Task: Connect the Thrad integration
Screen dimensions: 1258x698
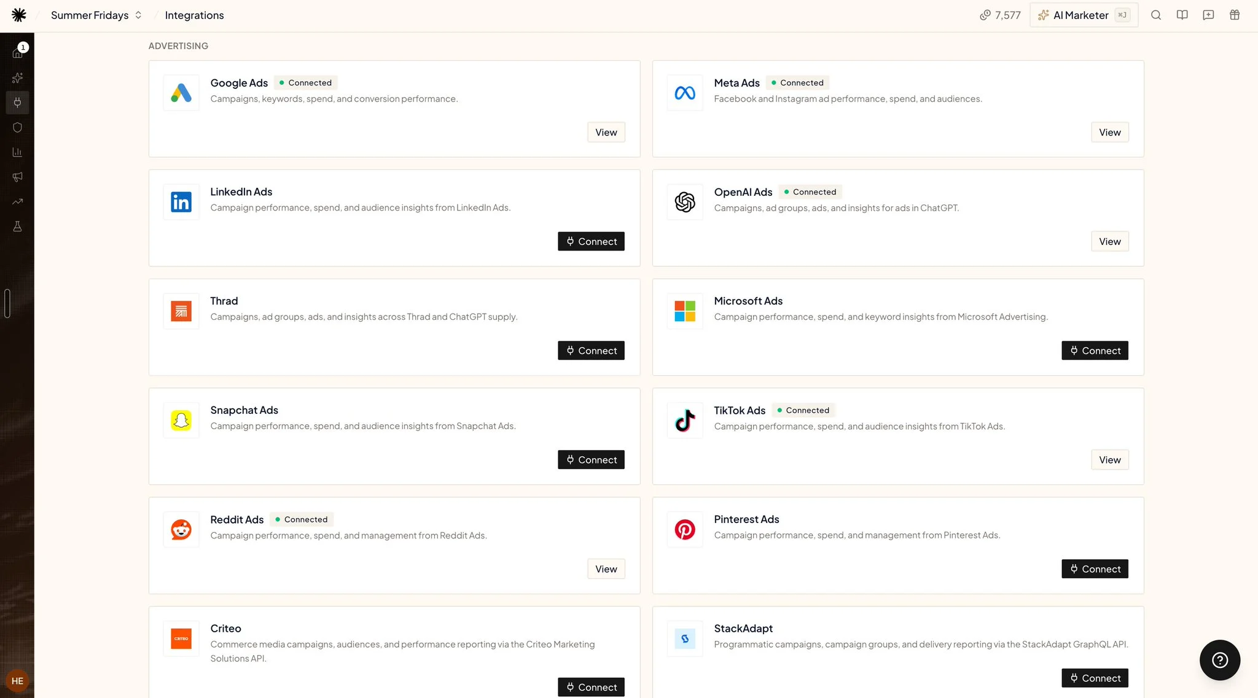Action: (x=591, y=351)
